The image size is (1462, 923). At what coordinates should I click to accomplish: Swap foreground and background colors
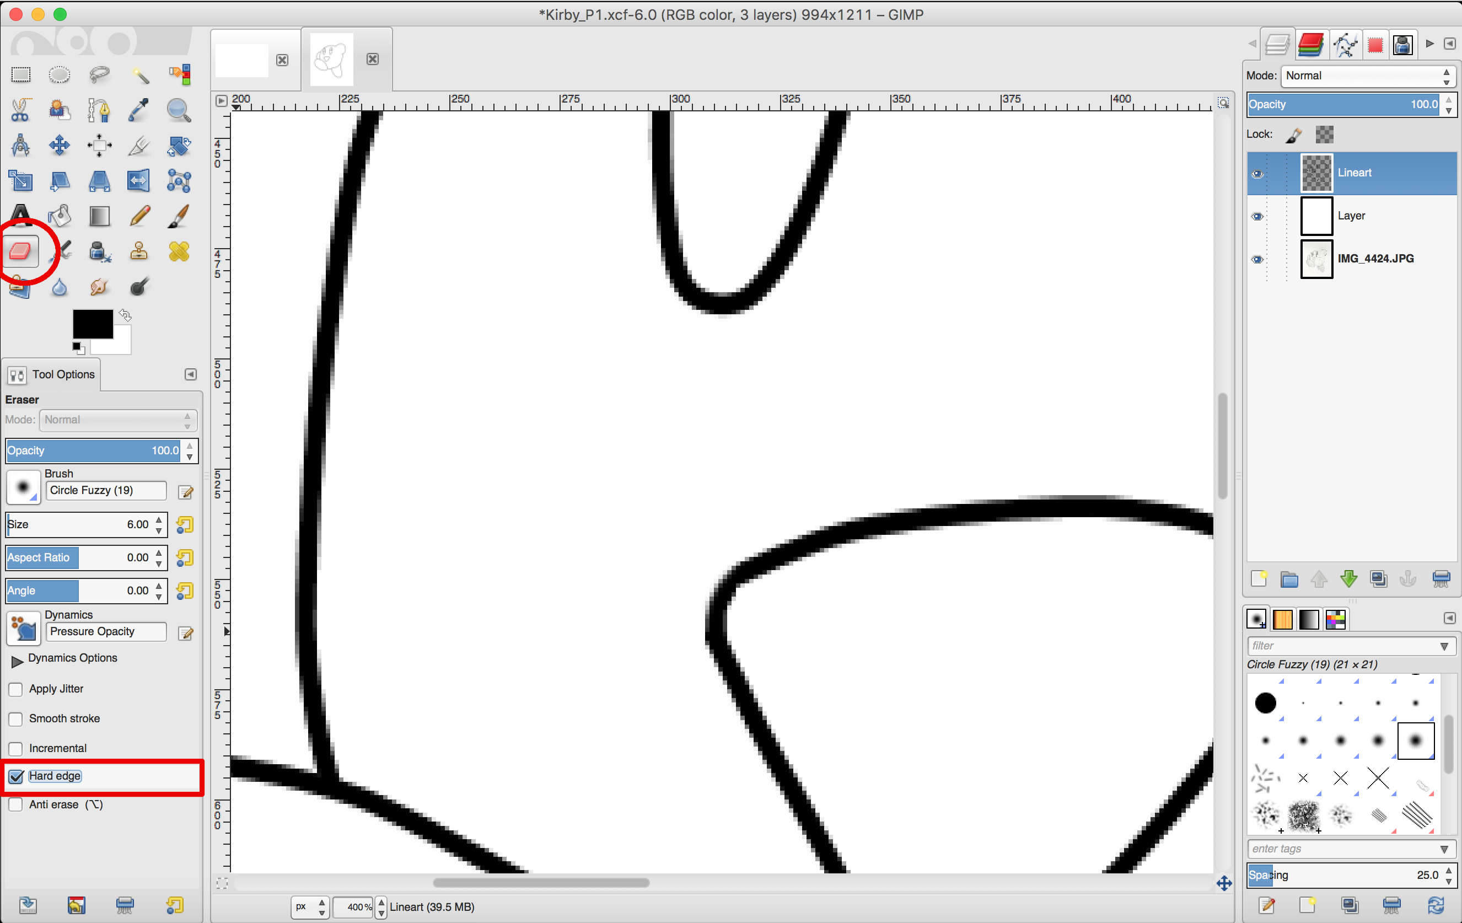(x=125, y=314)
